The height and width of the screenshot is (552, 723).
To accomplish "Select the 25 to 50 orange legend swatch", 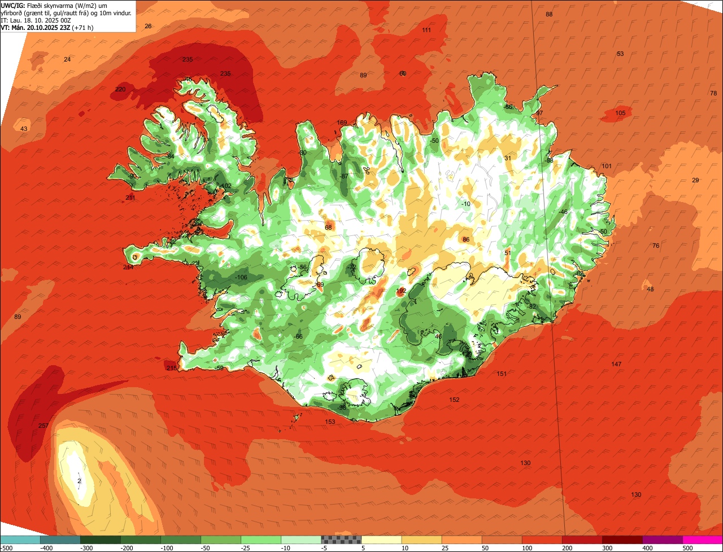I will tap(461, 540).
